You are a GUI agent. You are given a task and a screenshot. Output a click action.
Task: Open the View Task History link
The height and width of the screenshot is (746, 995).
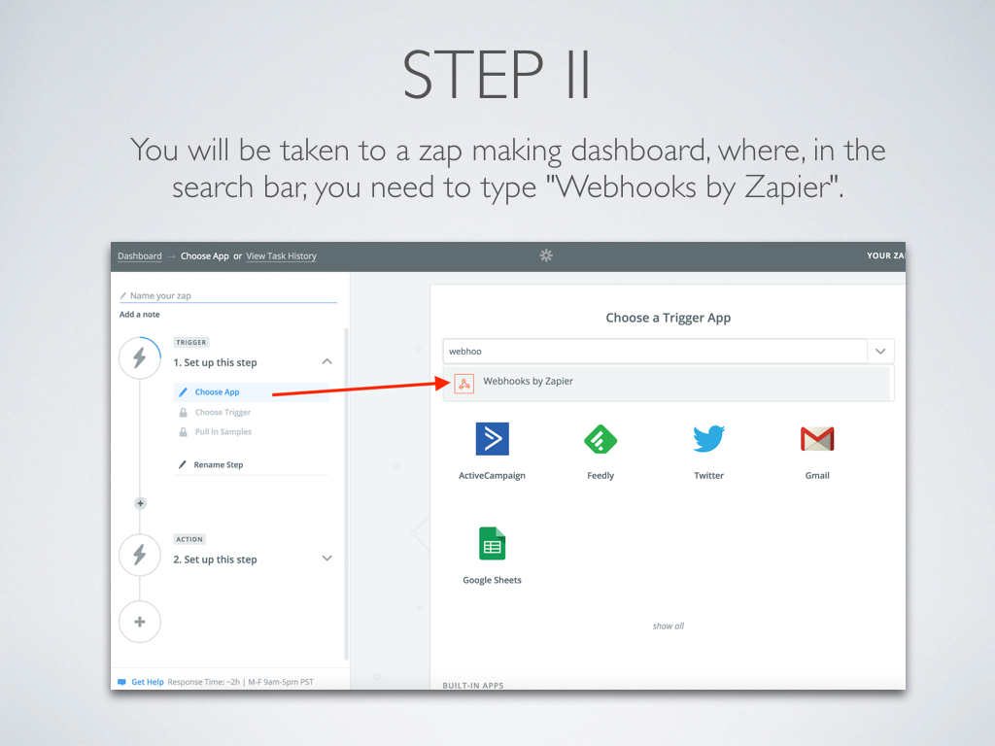click(x=281, y=256)
